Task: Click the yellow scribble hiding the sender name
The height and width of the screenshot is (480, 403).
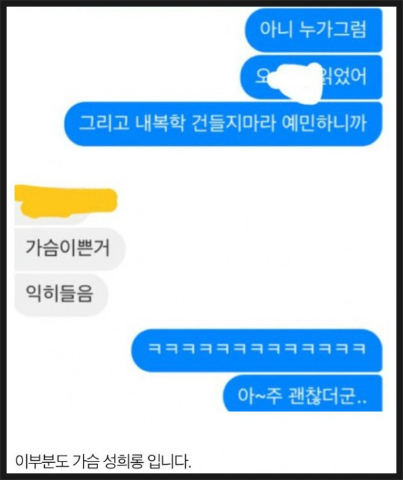Action: 66,202
